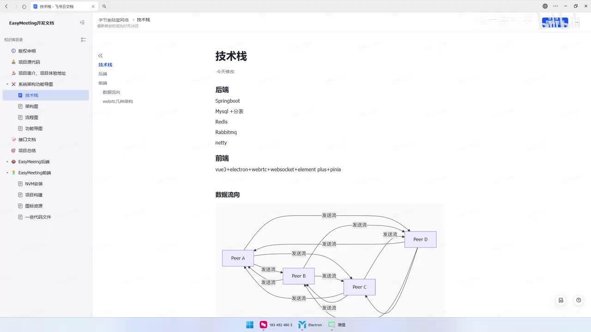Image resolution: width=591 pixels, height=332 pixels.
Task: Open the 流程图 document
Action: [31, 118]
